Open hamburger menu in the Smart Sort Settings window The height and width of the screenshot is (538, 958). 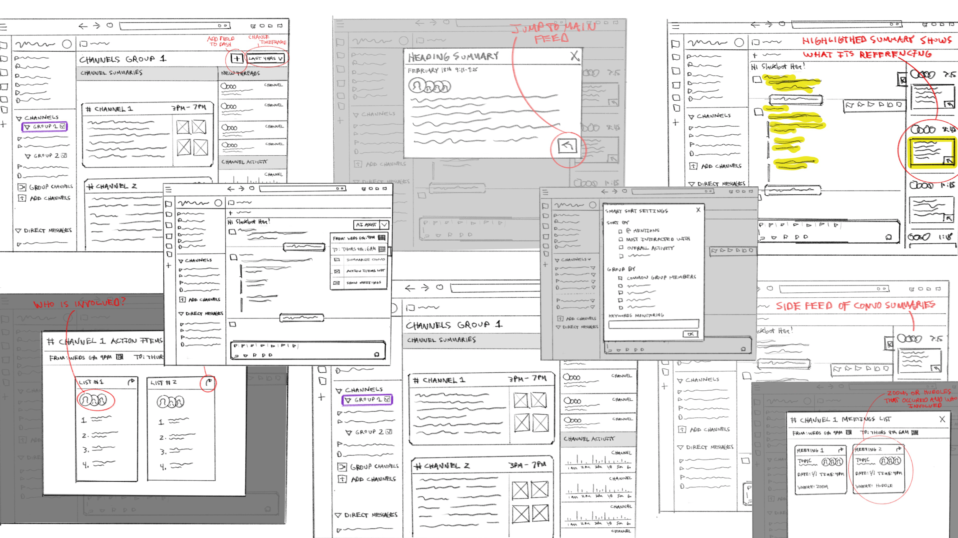(x=545, y=192)
